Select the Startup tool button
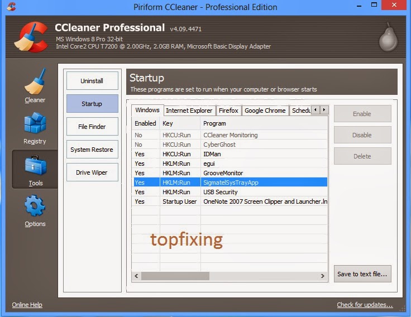Image resolution: width=411 pixels, height=317 pixels. point(92,103)
